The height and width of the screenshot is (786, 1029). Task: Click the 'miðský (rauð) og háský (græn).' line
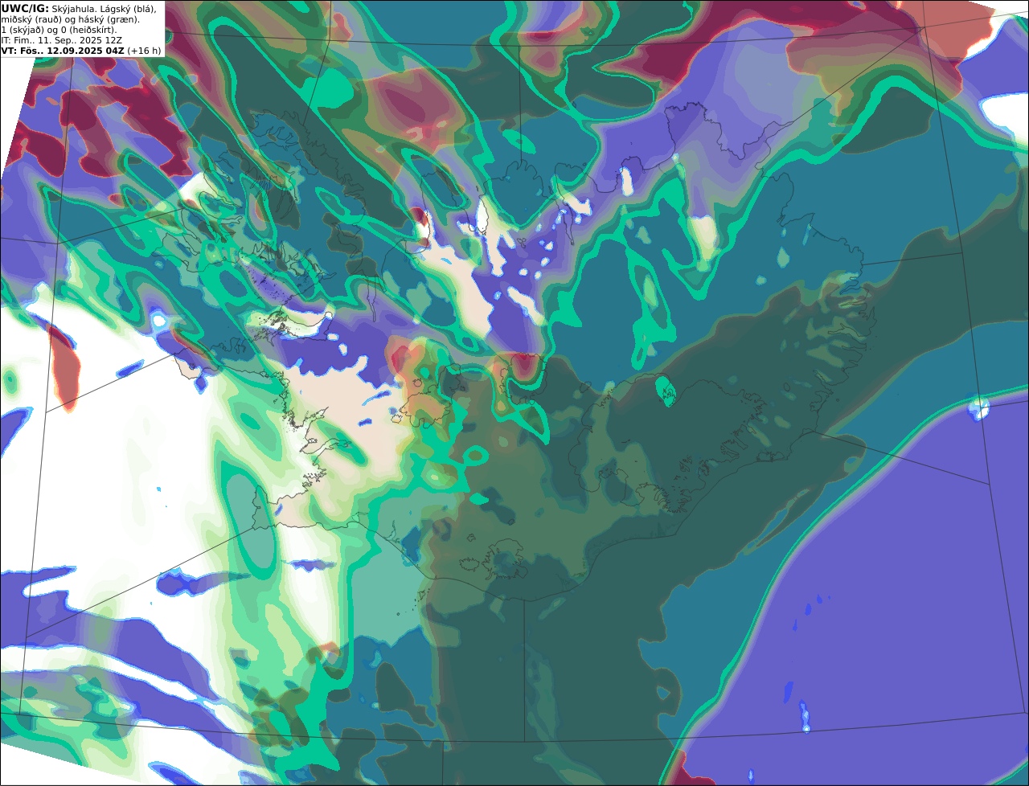pos(71,19)
